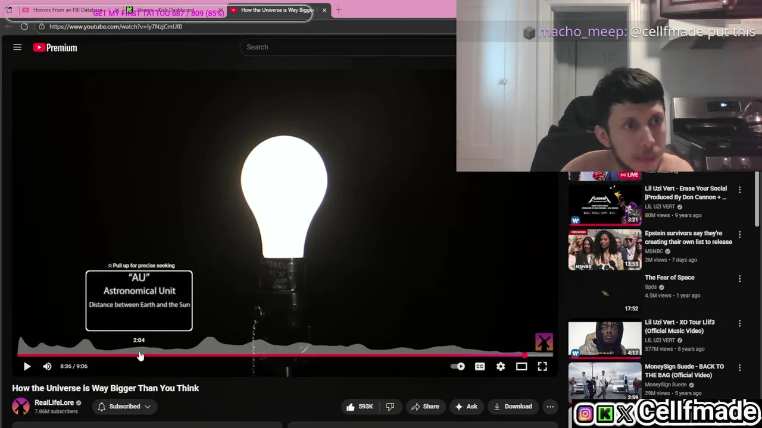Open Epstein survivors video title link
Screen dimensions: 762x428
[688, 237]
